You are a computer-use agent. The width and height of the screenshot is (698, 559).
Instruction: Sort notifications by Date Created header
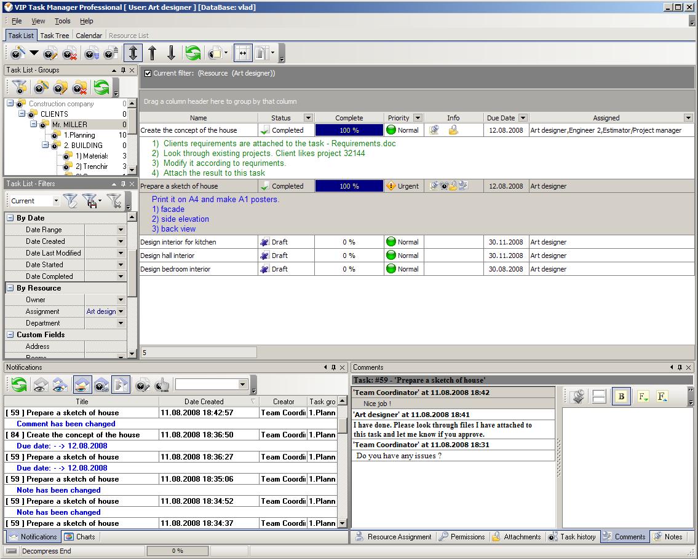208,402
